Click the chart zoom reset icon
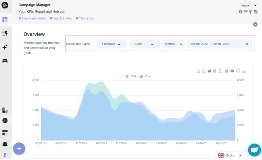 pos(204,71)
